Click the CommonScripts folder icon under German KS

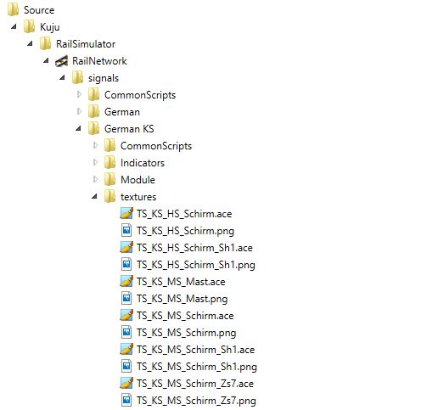coord(109,145)
